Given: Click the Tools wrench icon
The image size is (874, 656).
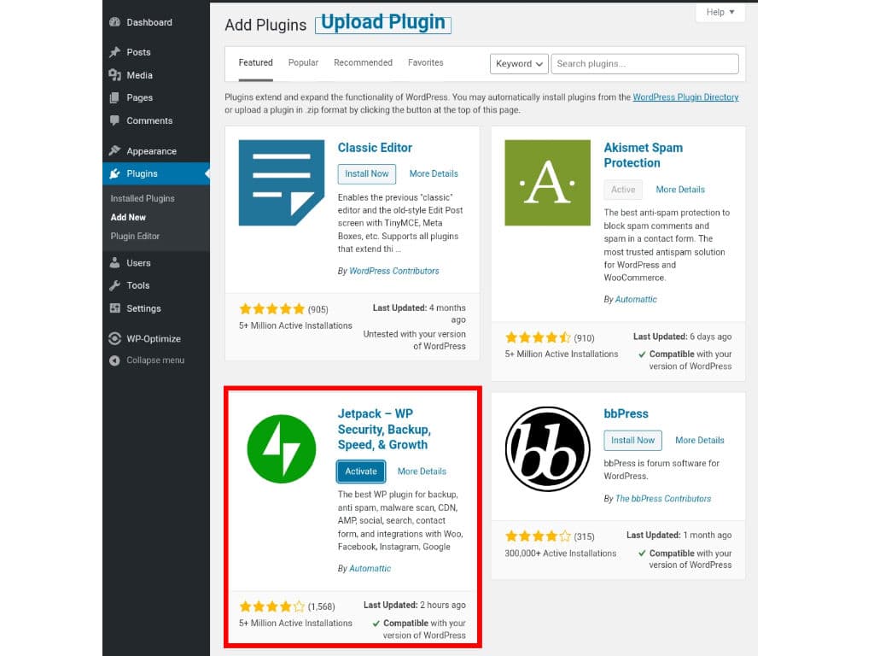Looking at the screenshot, I should pyautogui.click(x=115, y=285).
